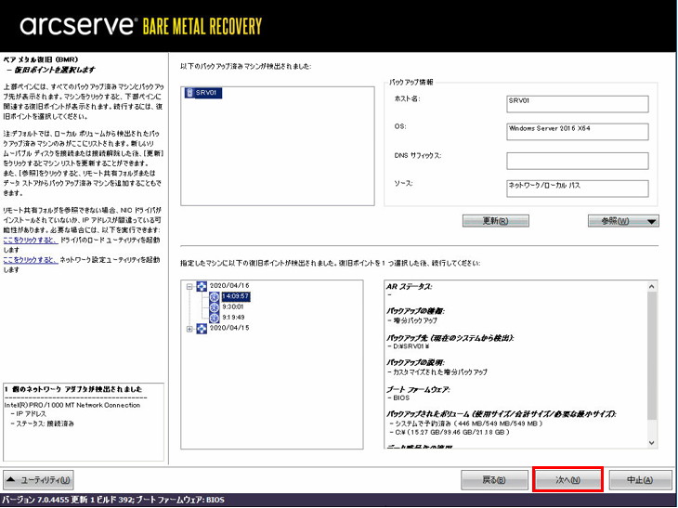Click the triangle icon on ユーティリティ button
The height and width of the screenshot is (508, 678).
pos(11,479)
